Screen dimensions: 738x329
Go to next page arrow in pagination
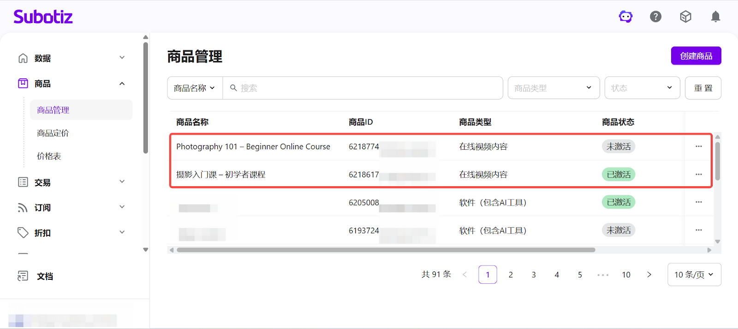pyautogui.click(x=649, y=275)
